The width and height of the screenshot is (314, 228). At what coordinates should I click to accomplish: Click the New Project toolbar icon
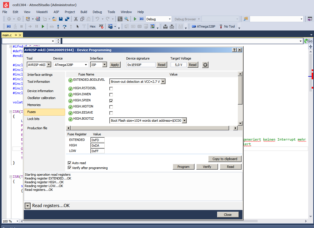click(28, 19)
